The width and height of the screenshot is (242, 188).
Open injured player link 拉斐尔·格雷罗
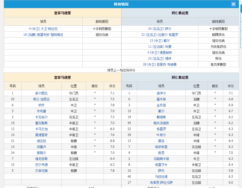(160, 35)
